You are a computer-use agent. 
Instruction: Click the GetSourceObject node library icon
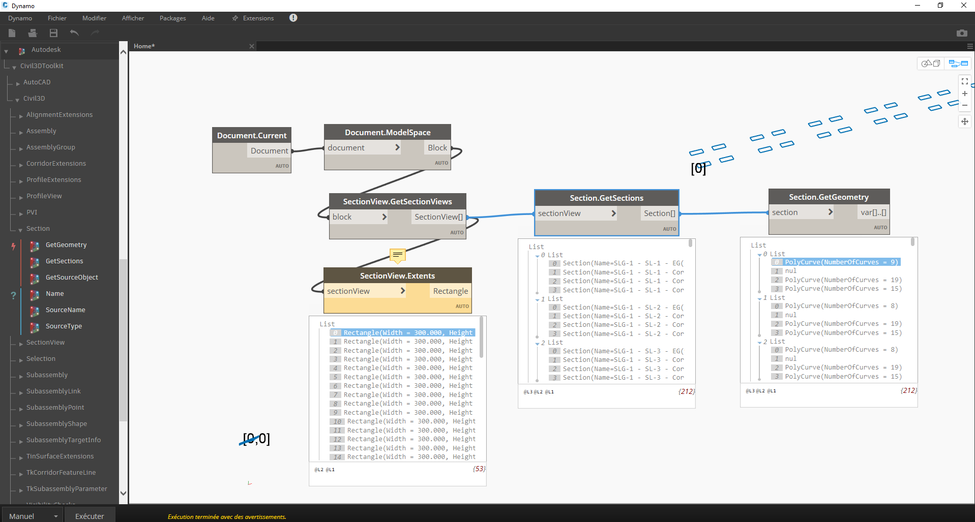(35, 279)
